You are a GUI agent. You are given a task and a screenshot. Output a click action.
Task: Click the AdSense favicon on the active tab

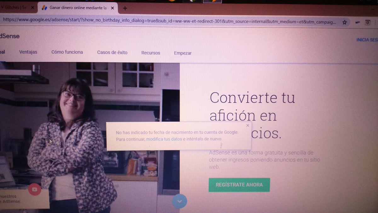pos(44,8)
